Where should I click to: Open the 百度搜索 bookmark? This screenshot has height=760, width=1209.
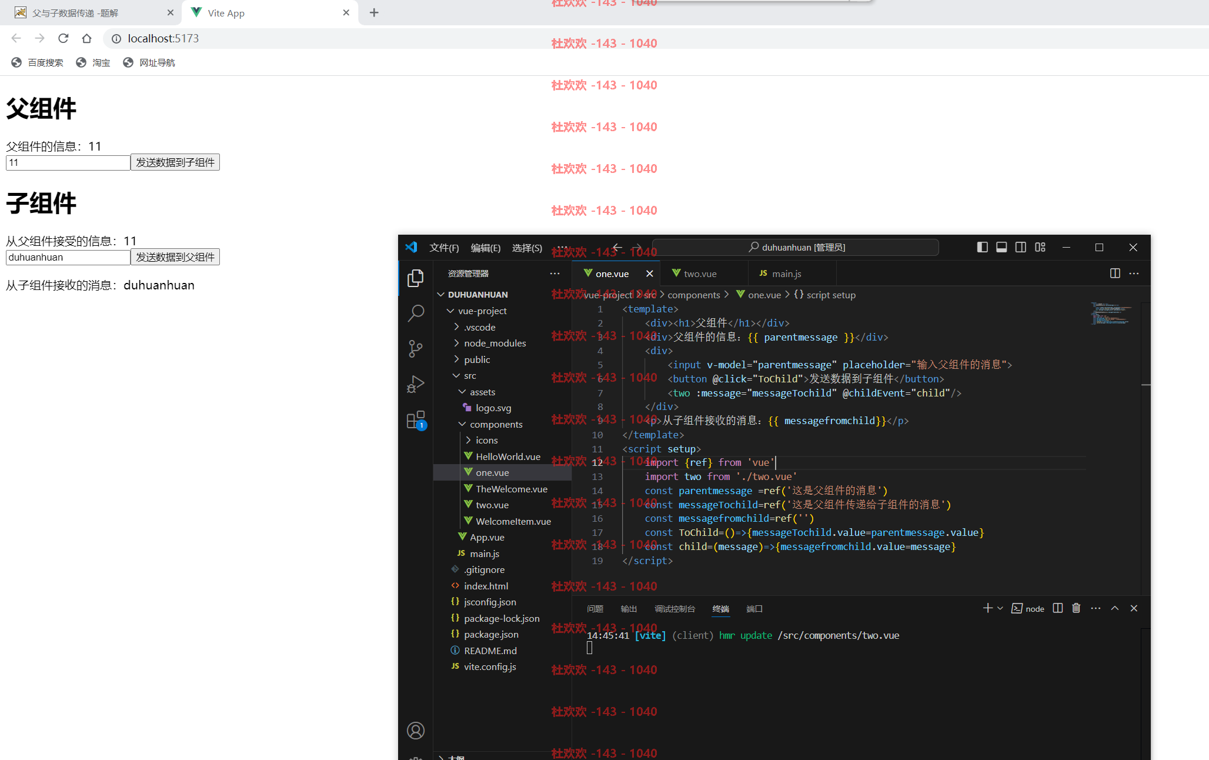click(37, 62)
